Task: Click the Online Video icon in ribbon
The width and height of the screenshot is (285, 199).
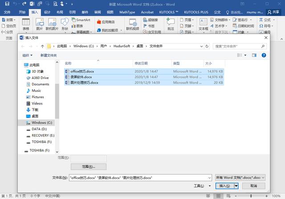Action: (x=133, y=24)
